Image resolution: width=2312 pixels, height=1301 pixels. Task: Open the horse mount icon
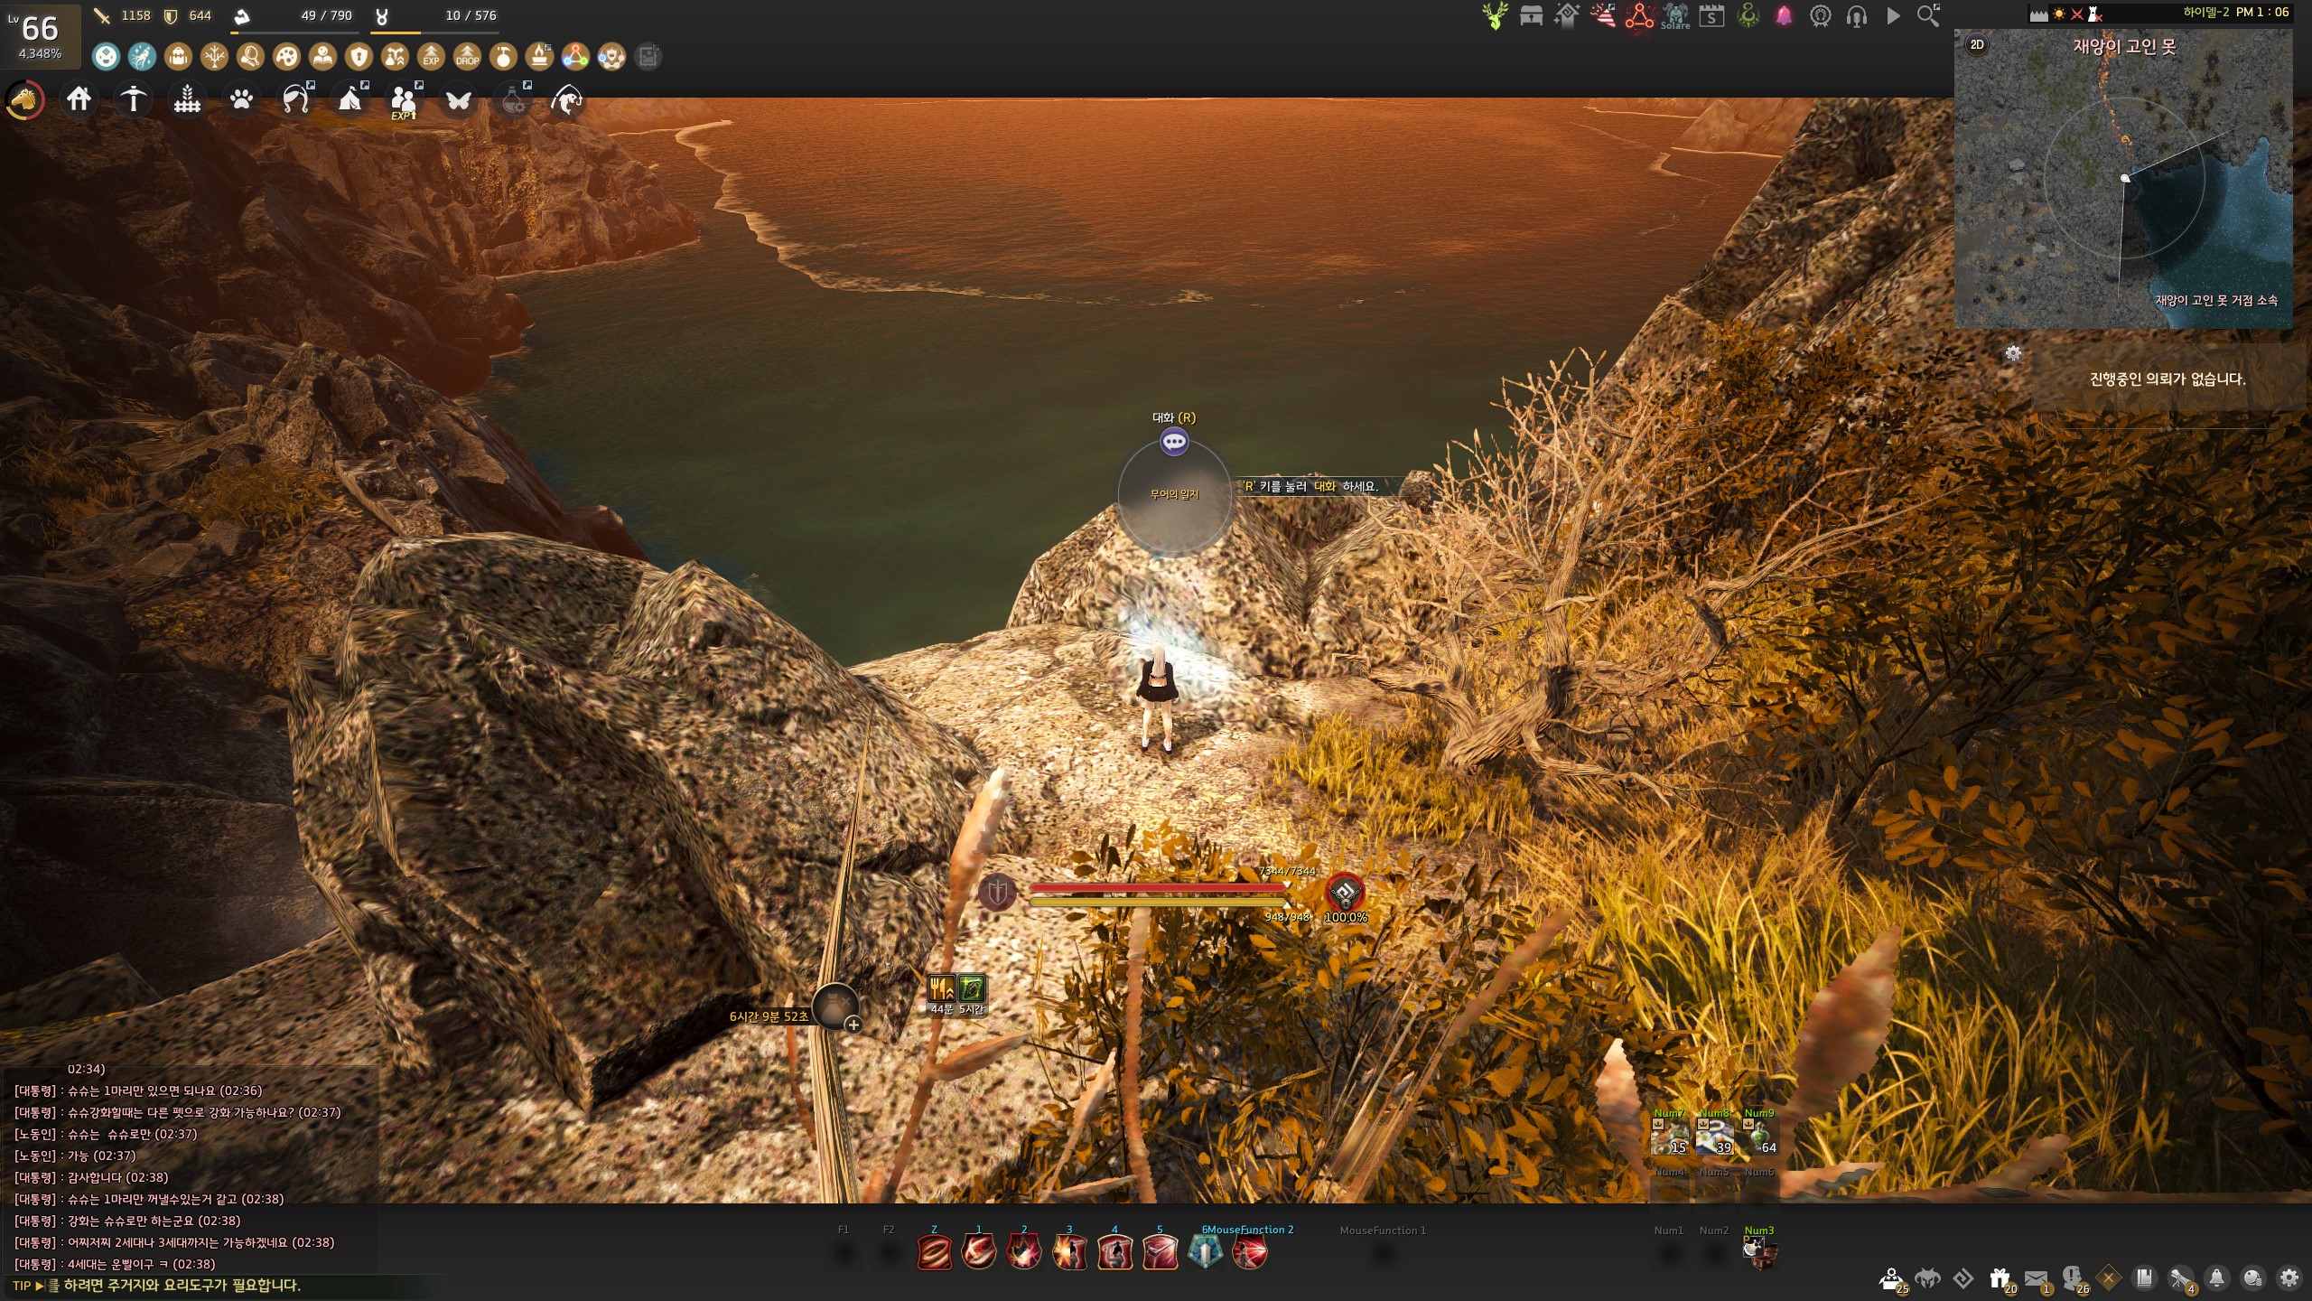coord(25,99)
